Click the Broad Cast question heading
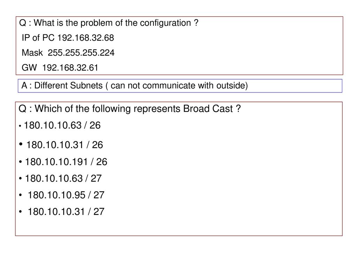The image size is (357, 267). pyautogui.click(x=130, y=109)
